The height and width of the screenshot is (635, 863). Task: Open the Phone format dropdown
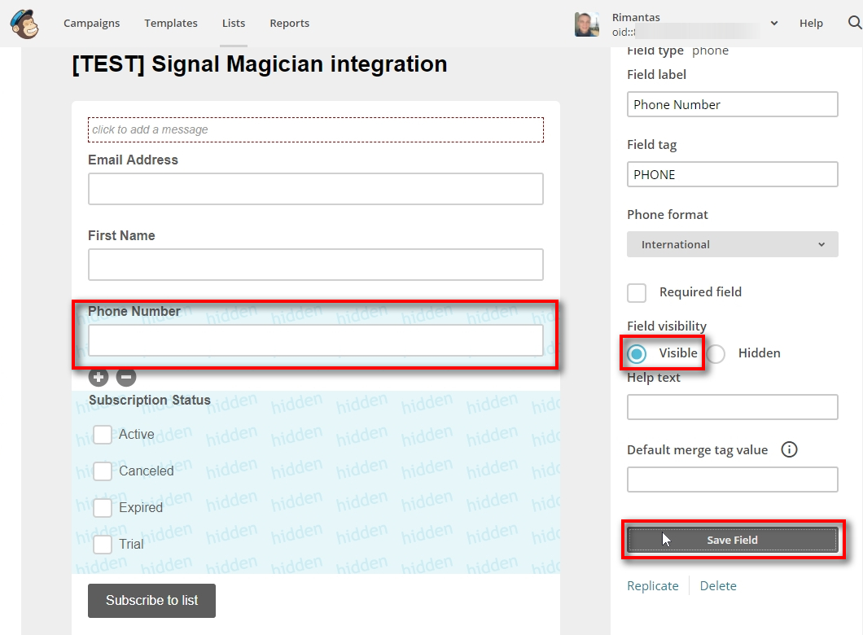point(732,244)
